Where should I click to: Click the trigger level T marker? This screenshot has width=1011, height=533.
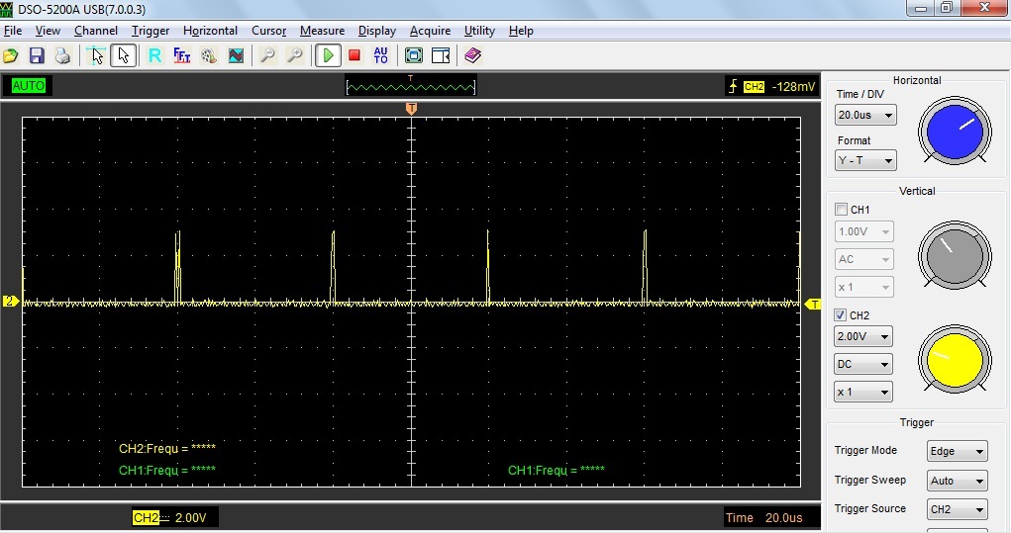tap(814, 304)
